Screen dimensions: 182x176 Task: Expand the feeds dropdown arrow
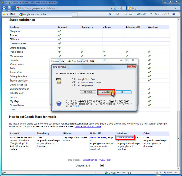pos(122,14)
